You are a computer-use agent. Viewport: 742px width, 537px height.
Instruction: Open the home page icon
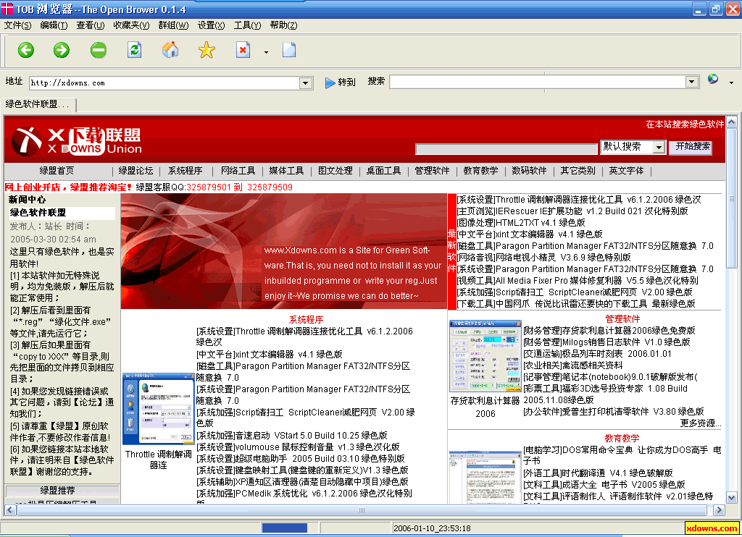point(170,50)
